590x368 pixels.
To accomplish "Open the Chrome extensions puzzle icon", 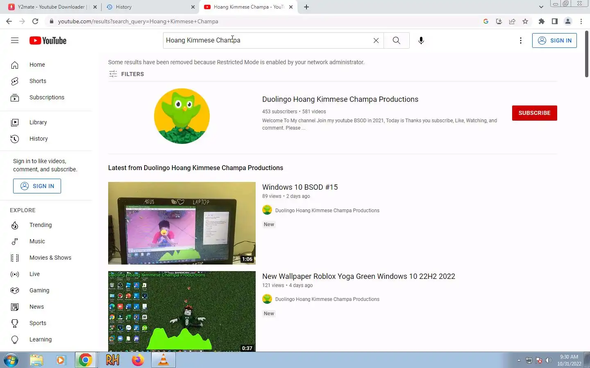I will [x=542, y=21].
